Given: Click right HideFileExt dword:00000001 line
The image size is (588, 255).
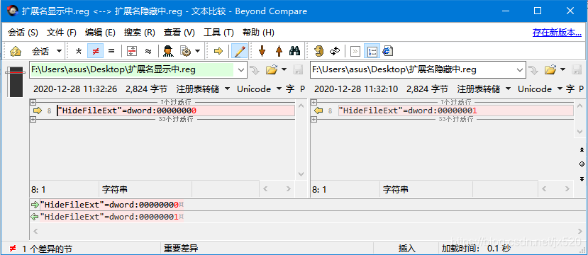Looking at the screenshot, I should tap(455, 110).
